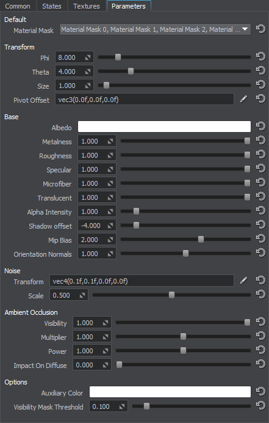The width and height of the screenshot is (269, 423).
Task: Click the Pivot Offset vec3 input field
Action: tap(145, 99)
